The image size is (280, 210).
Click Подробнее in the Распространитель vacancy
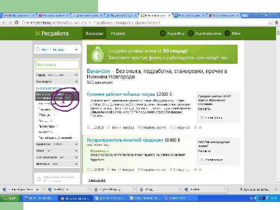coord(97,160)
